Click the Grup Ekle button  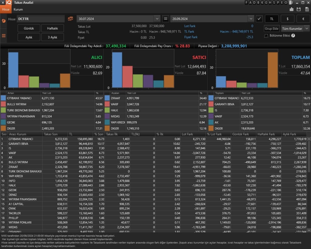272,29
